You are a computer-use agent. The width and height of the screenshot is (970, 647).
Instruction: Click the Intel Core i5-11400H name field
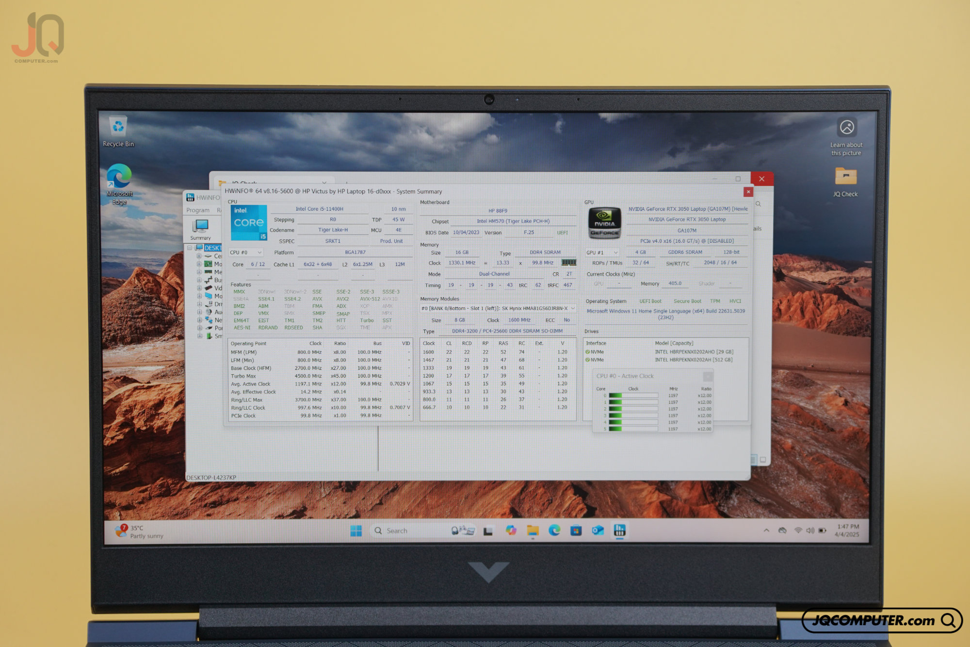coord(319,209)
